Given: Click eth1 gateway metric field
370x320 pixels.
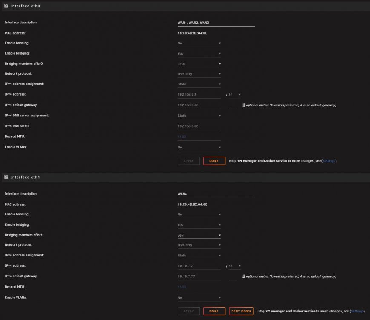Looking at the screenshot, I should pyautogui.click(x=232, y=276).
